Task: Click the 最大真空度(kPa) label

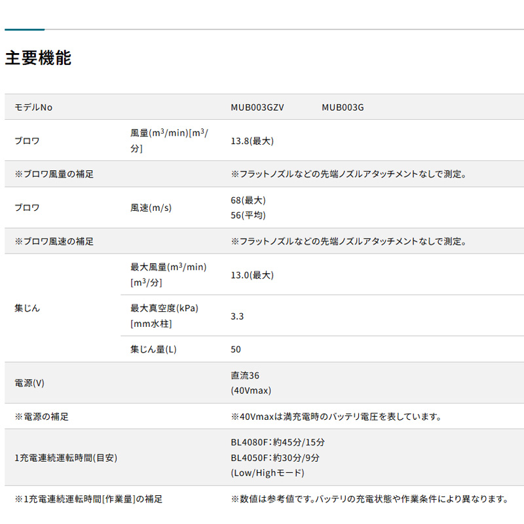Action: 164,308
